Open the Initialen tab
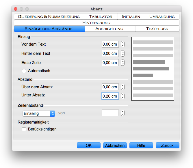Screen dimensions: 193x168 (x=131, y=17)
